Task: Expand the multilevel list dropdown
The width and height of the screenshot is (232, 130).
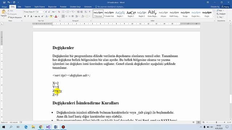Action: point(75,12)
